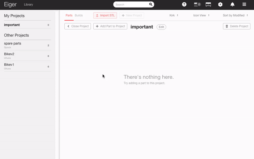Click the hexagon Markforged icon
The height and width of the screenshot is (159, 254).
(220, 4)
